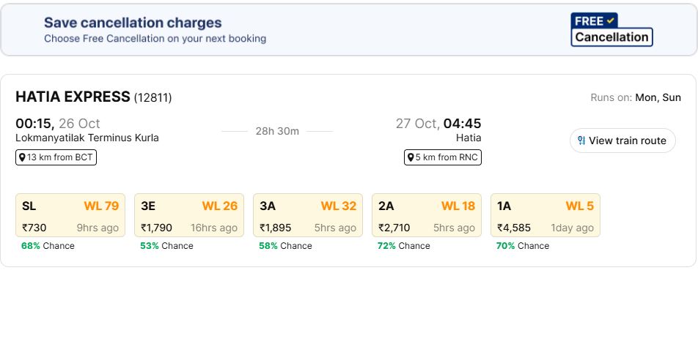
Task: Click the 13 km from BCT distance tag
Action: click(x=56, y=157)
